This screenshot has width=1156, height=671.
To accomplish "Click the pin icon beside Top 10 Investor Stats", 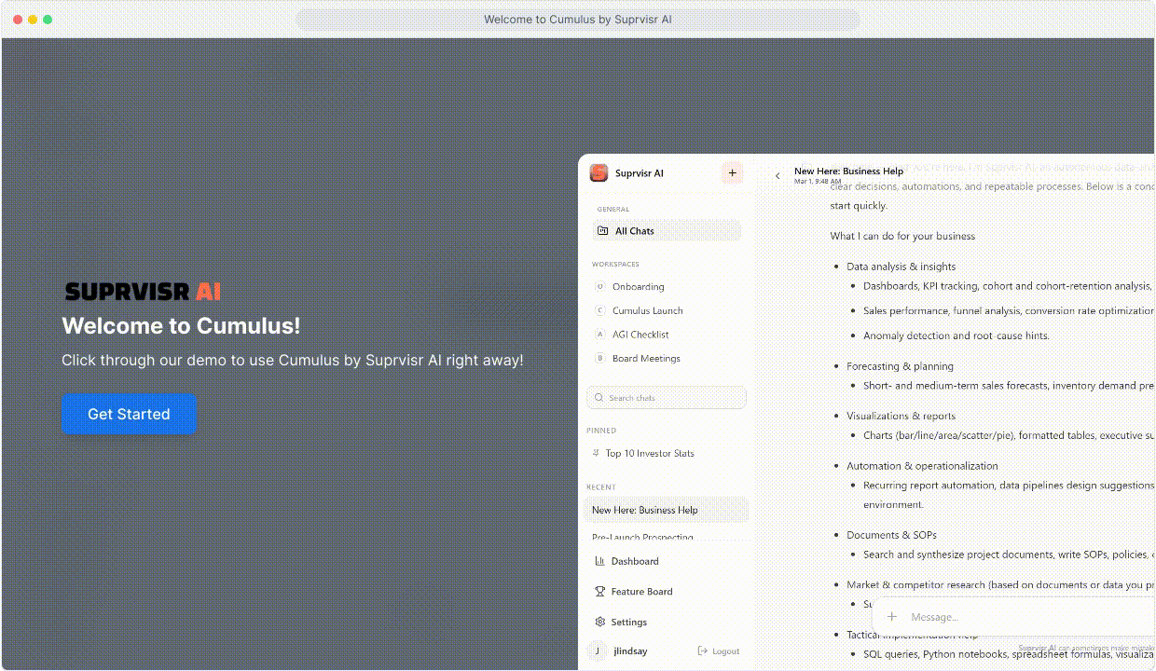I will (597, 454).
